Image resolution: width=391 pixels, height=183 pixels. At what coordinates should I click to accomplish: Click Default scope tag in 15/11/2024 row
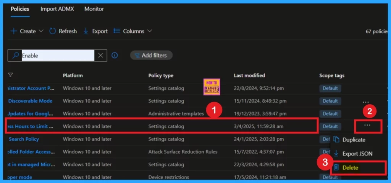(x=330, y=101)
